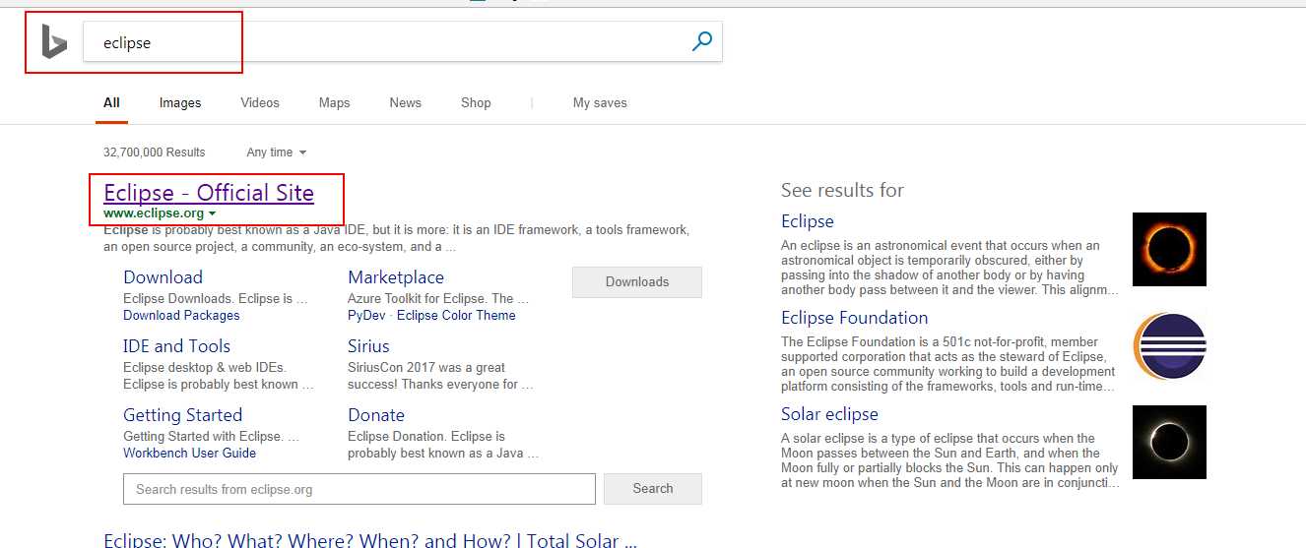The width and height of the screenshot is (1306, 548).
Task: Click the Search results from eclipse.org field
Action: (359, 489)
